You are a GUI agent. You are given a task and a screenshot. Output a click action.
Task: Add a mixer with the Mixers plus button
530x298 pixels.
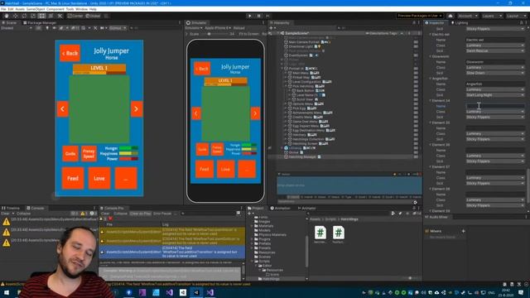(x=464, y=231)
